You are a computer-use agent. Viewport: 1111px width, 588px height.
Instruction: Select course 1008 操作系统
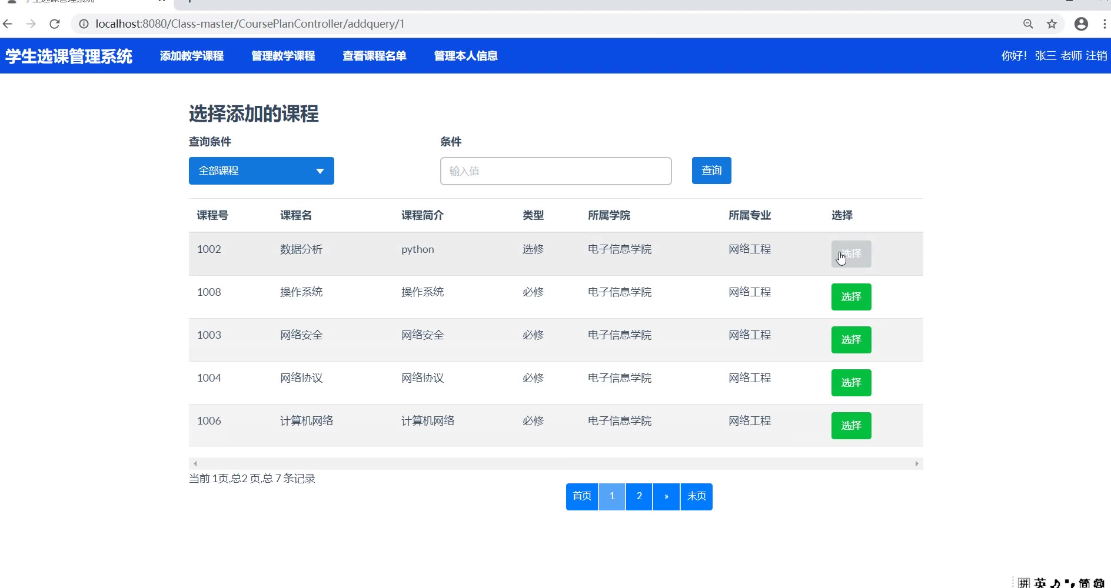(851, 297)
